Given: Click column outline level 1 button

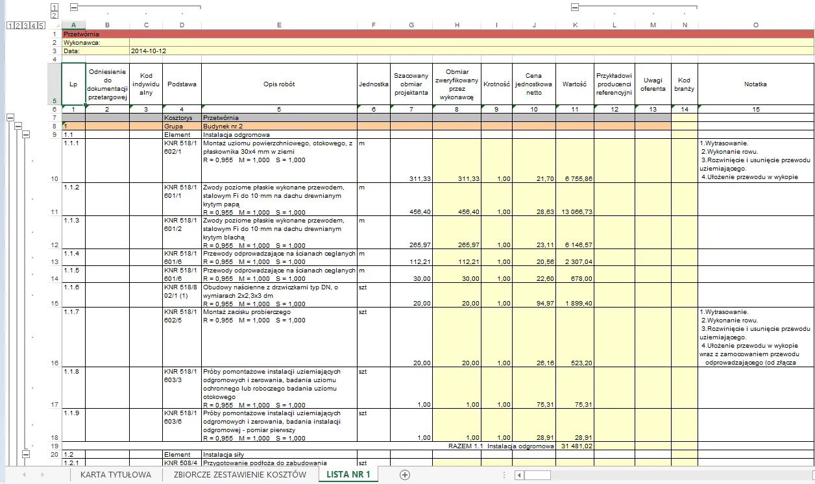Looking at the screenshot, I should 55,7.
